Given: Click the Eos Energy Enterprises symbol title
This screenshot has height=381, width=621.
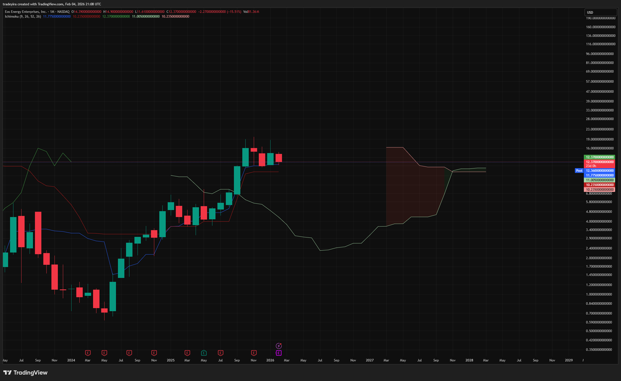Looking at the screenshot, I should [x=26, y=11].
